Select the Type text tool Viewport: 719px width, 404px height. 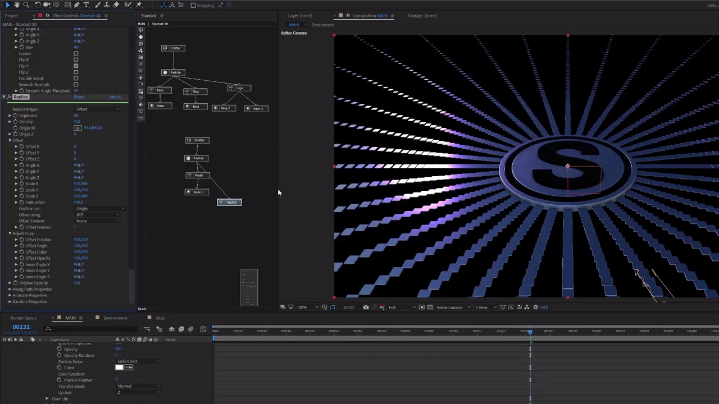tap(86, 5)
